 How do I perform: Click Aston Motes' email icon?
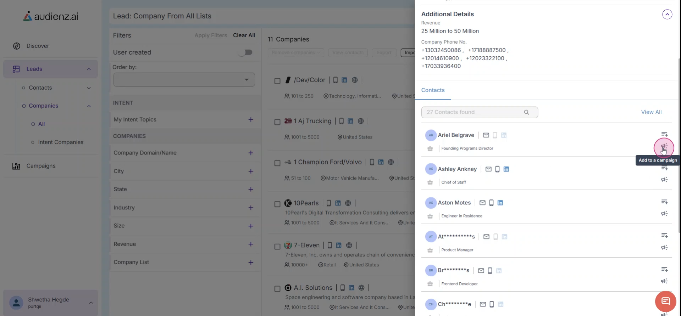[482, 203]
